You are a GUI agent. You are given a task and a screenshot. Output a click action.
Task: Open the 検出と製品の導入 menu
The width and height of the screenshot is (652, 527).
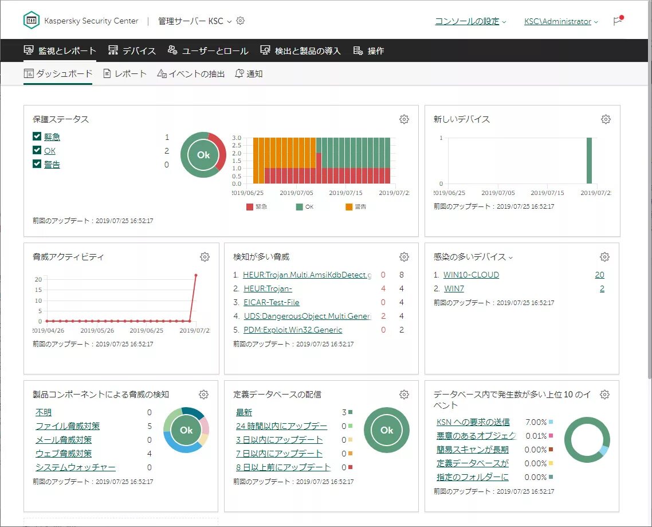point(300,51)
